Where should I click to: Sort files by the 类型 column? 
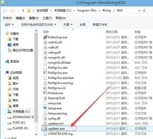pyautogui.click(x=138, y=32)
